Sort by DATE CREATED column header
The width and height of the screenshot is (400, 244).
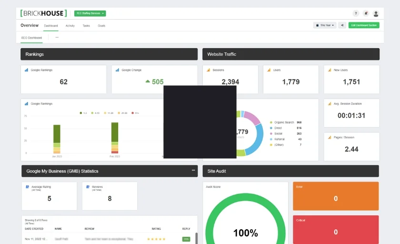click(34, 229)
